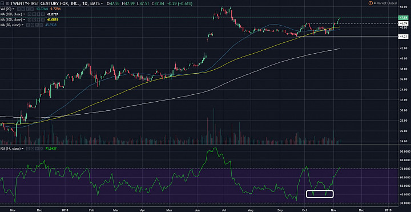
Task: Remove the Vol (20) indicator
Action: [32, 9]
